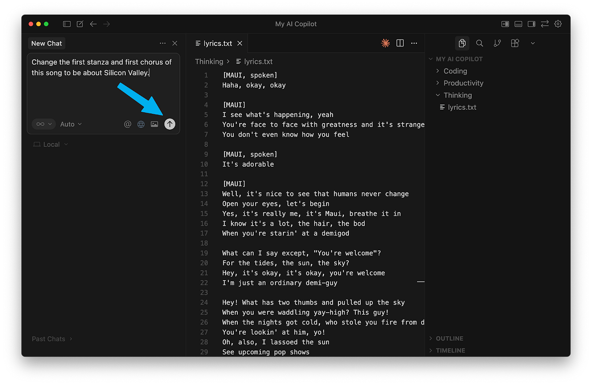Click line 4 text "[MAUI]"
Screen dimensions: 592x385
click(234, 105)
